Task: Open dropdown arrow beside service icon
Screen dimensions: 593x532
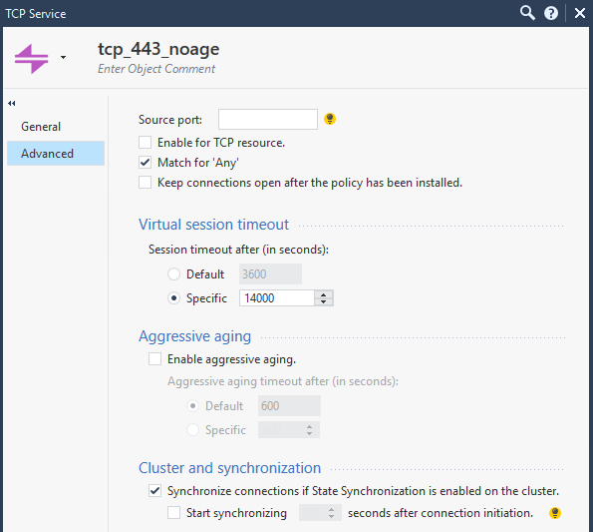Action: (x=63, y=58)
